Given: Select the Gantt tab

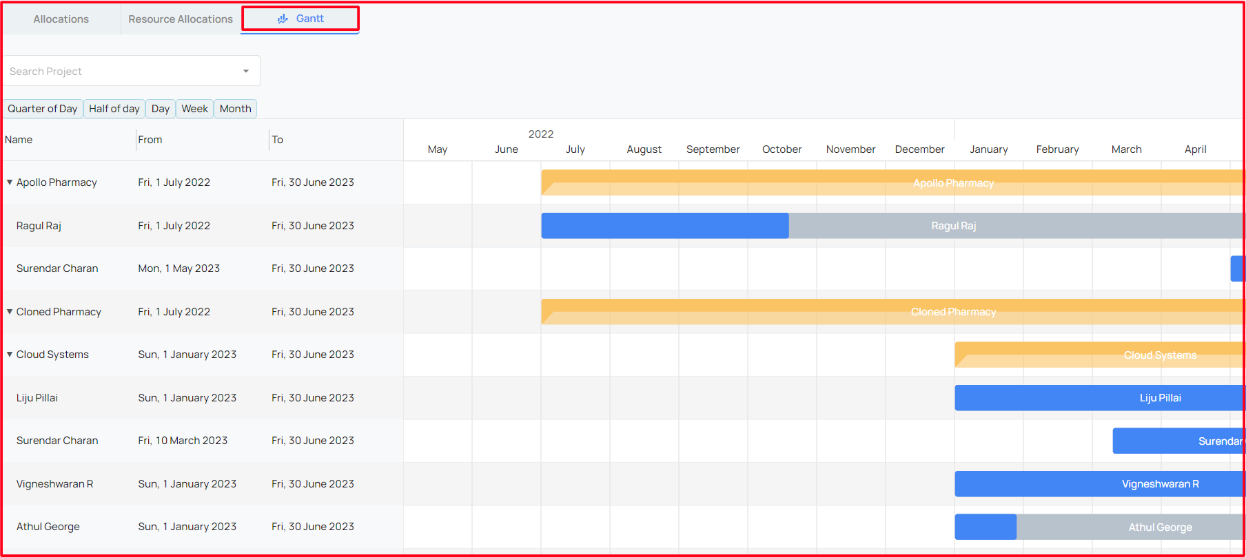Looking at the screenshot, I should coord(300,19).
